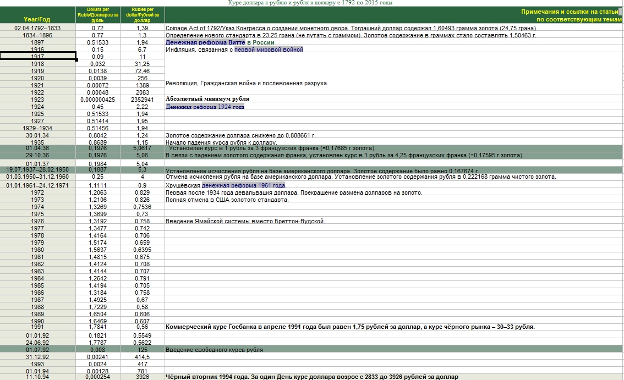
Task: Click the fill handle of the selected 1917 cell
Action: (x=76, y=59)
